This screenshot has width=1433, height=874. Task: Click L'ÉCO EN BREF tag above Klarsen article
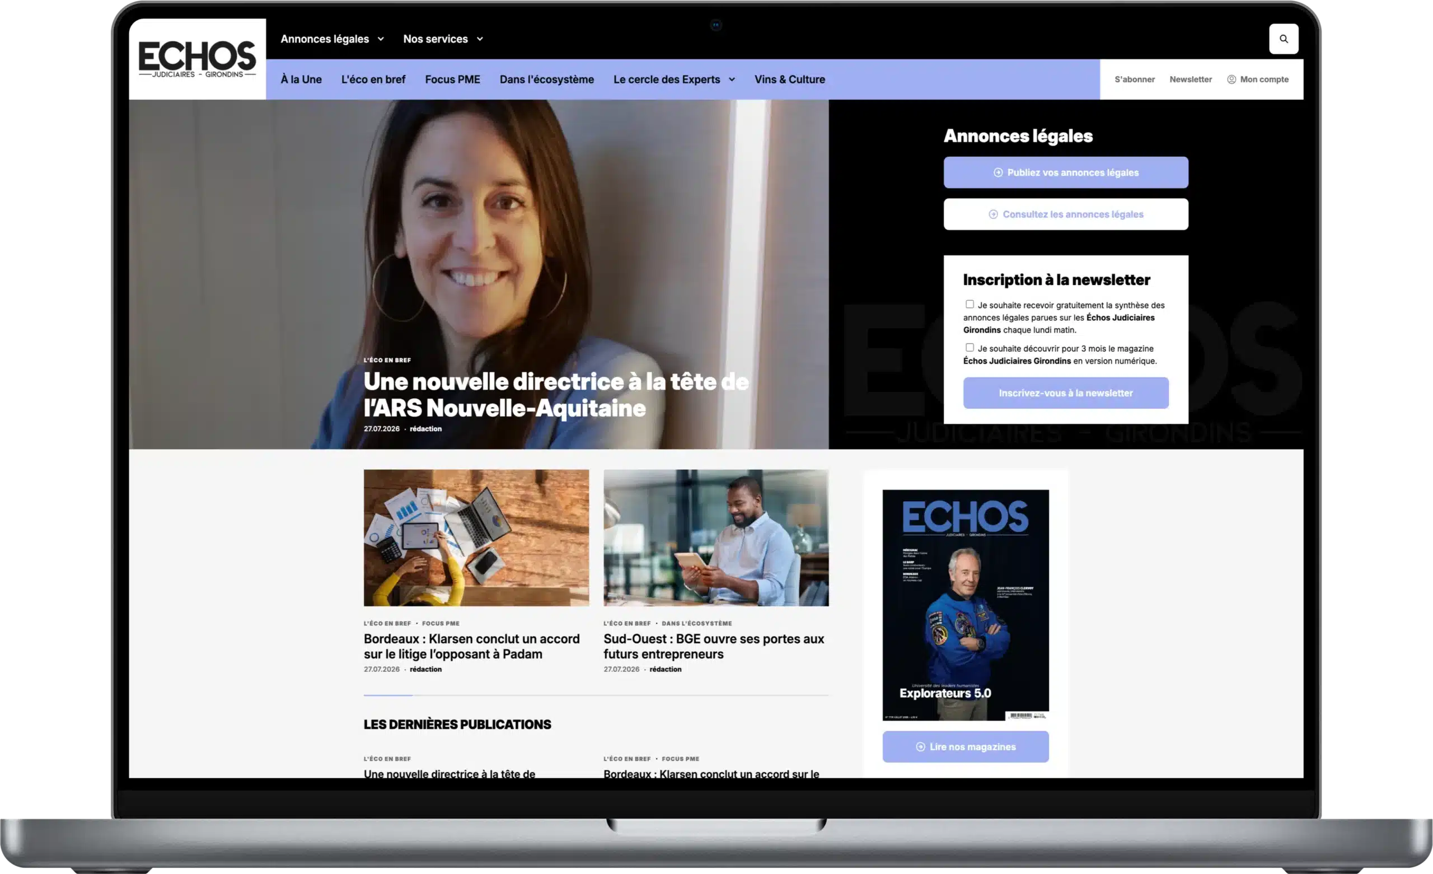387,623
